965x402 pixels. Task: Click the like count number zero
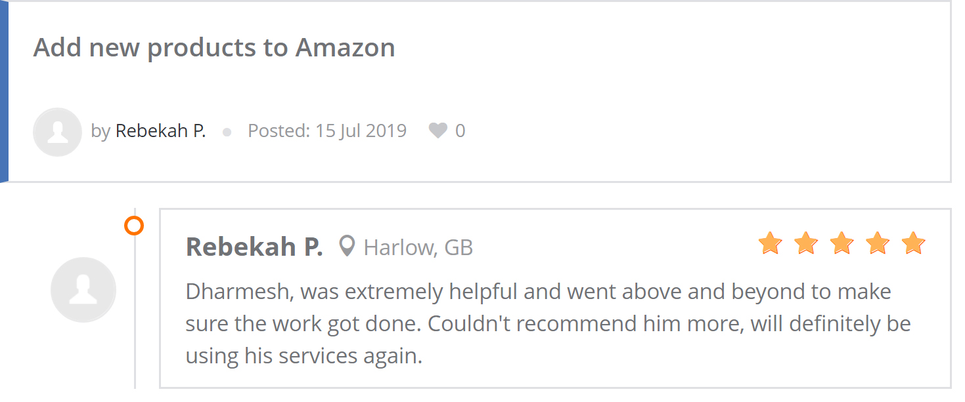pyautogui.click(x=460, y=131)
